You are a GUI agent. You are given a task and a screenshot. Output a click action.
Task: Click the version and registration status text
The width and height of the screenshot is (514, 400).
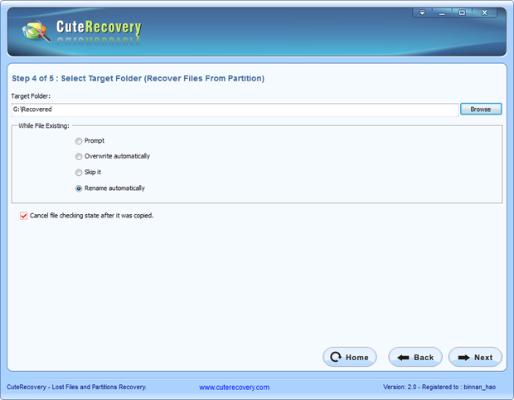point(439,387)
